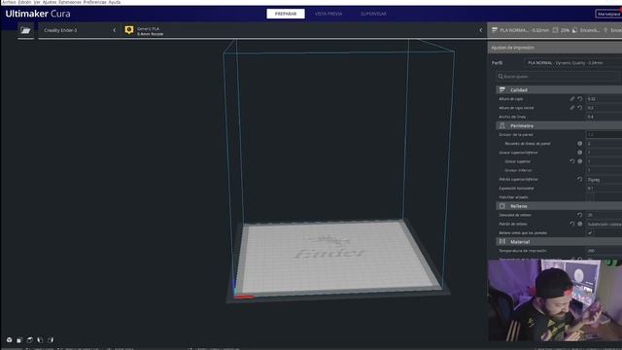Click formula icon on Patrón de relleno row
Image resolution: width=622 pixels, height=350 pixels.
tap(580, 224)
